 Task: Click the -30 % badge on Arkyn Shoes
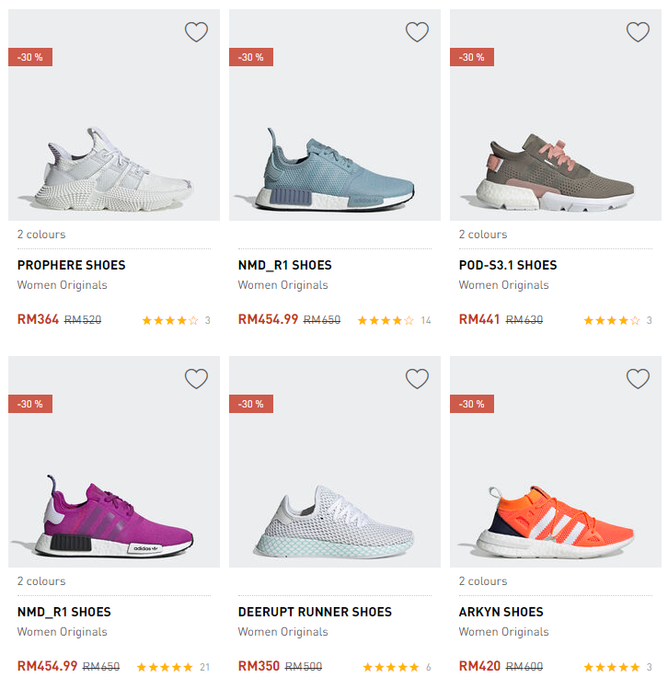pyautogui.click(x=471, y=404)
